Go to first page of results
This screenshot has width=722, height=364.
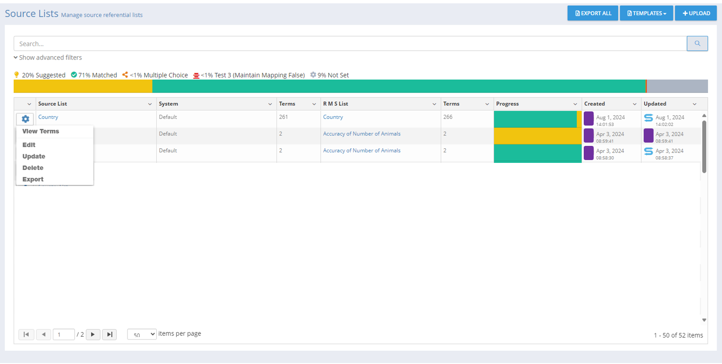26,334
